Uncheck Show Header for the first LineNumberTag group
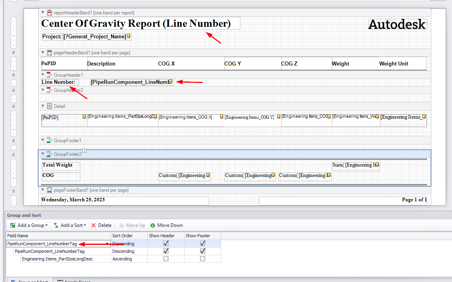 click(x=165, y=244)
